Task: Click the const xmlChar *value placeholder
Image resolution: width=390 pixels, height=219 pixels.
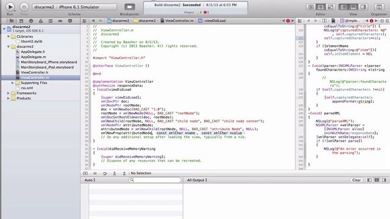Action: tap(222, 133)
